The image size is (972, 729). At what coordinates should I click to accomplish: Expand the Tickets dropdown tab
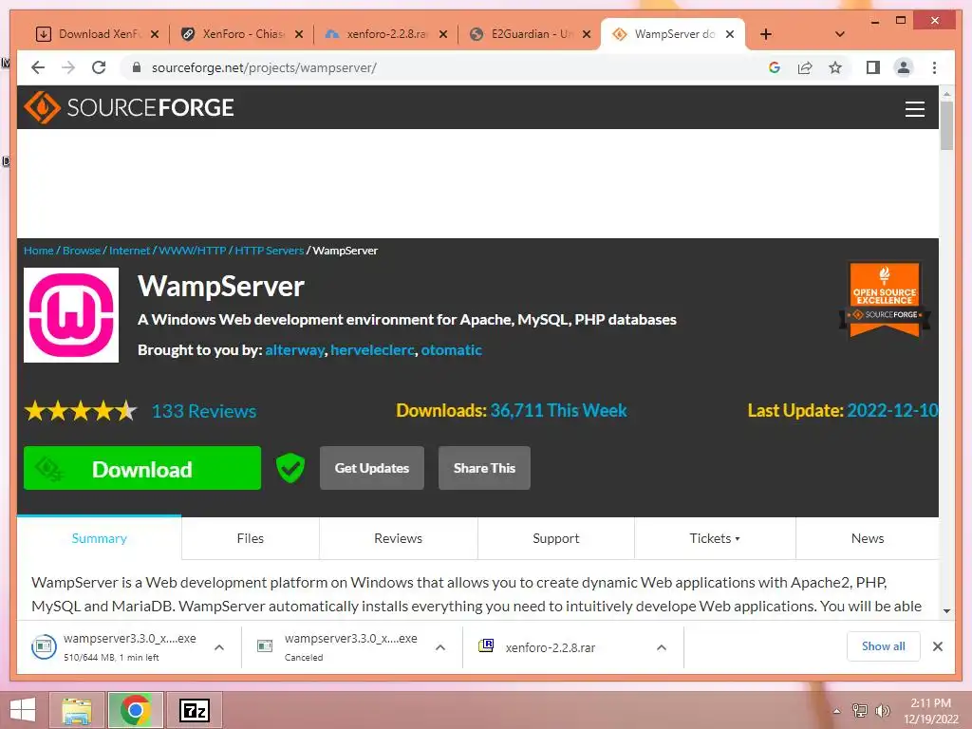pos(715,538)
